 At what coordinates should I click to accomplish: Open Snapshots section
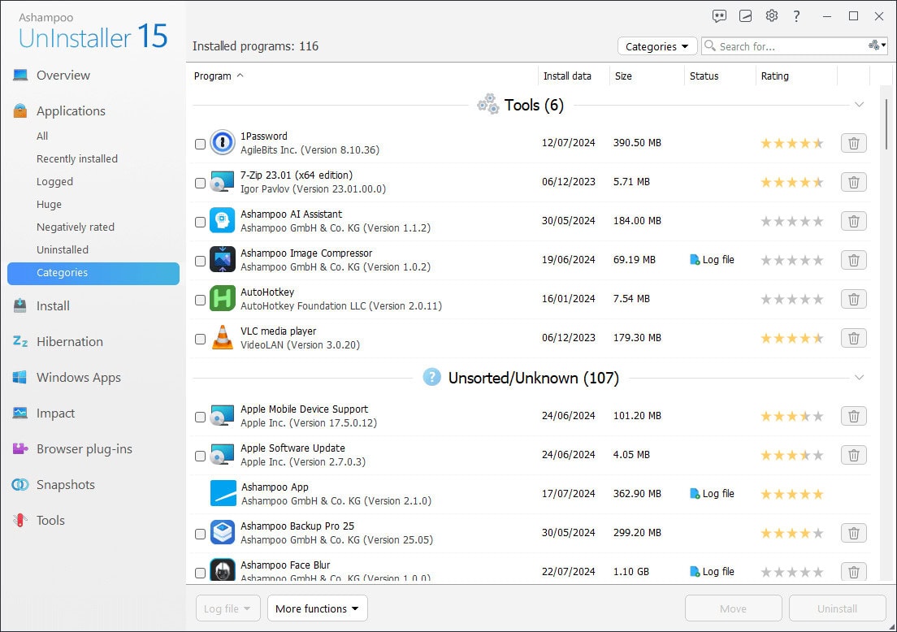[x=65, y=484]
